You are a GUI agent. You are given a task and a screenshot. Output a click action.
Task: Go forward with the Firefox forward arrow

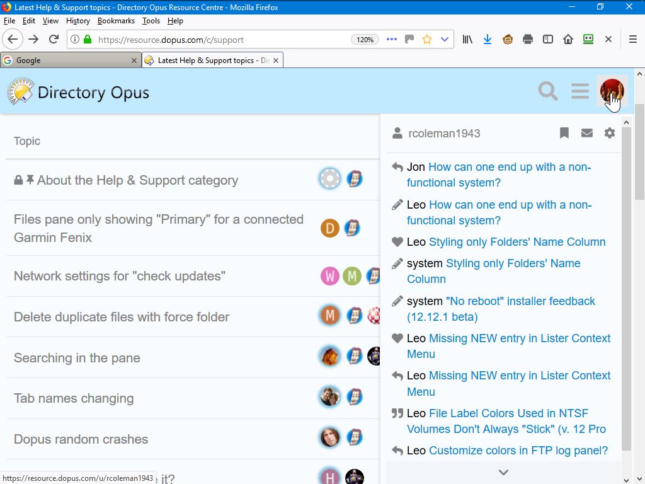click(x=33, y=40)
